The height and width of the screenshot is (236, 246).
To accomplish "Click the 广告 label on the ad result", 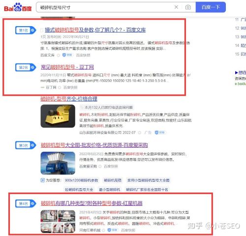I will [x=148, y=133].
